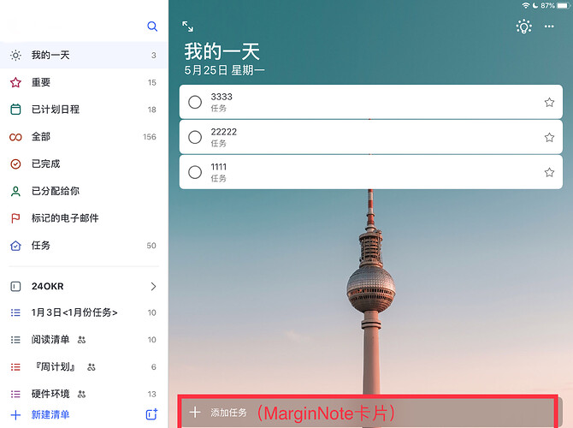Click the plus icon beside 添加任务

point(195,413)
